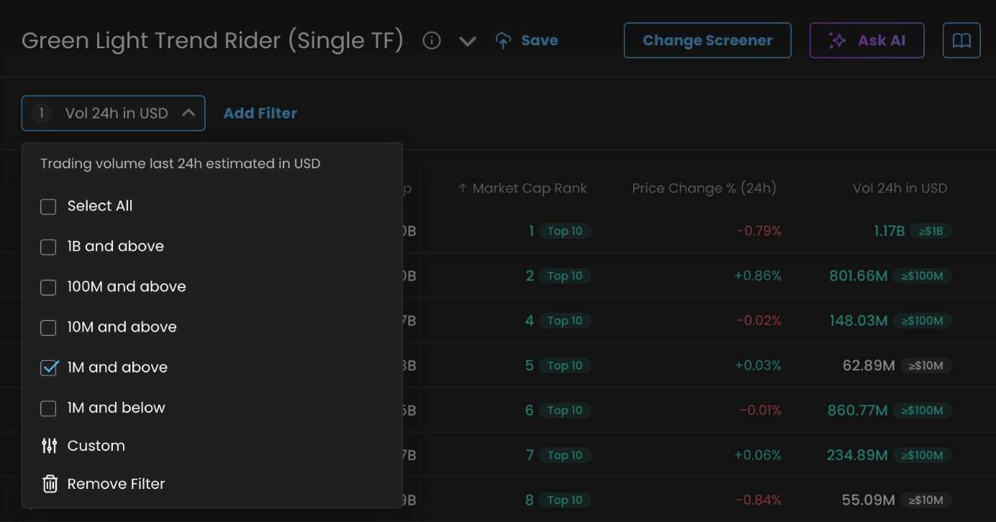Click the sort arrow by Market Cap Rank

pos(463,188)
